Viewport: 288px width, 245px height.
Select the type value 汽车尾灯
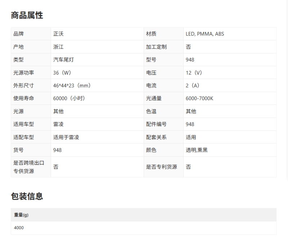pyautogui.click(x=63, y=60)
